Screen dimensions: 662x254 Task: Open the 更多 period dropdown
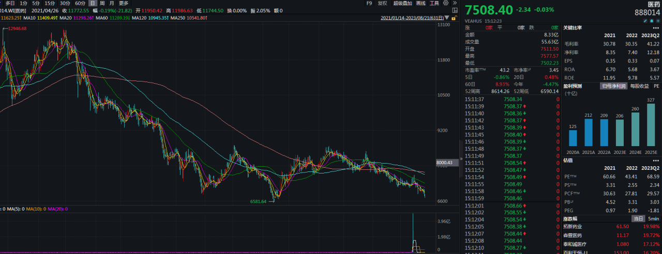[124, 3]
